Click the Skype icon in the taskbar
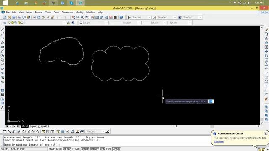Image resolution: width=269 pixels, height=151 pixels. (x=71, y=3)
